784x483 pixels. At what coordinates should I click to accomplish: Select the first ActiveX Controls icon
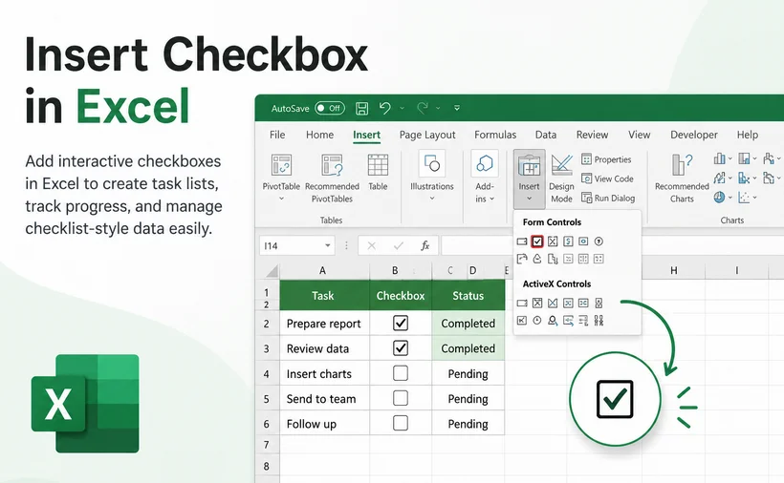tap(522, 303)
